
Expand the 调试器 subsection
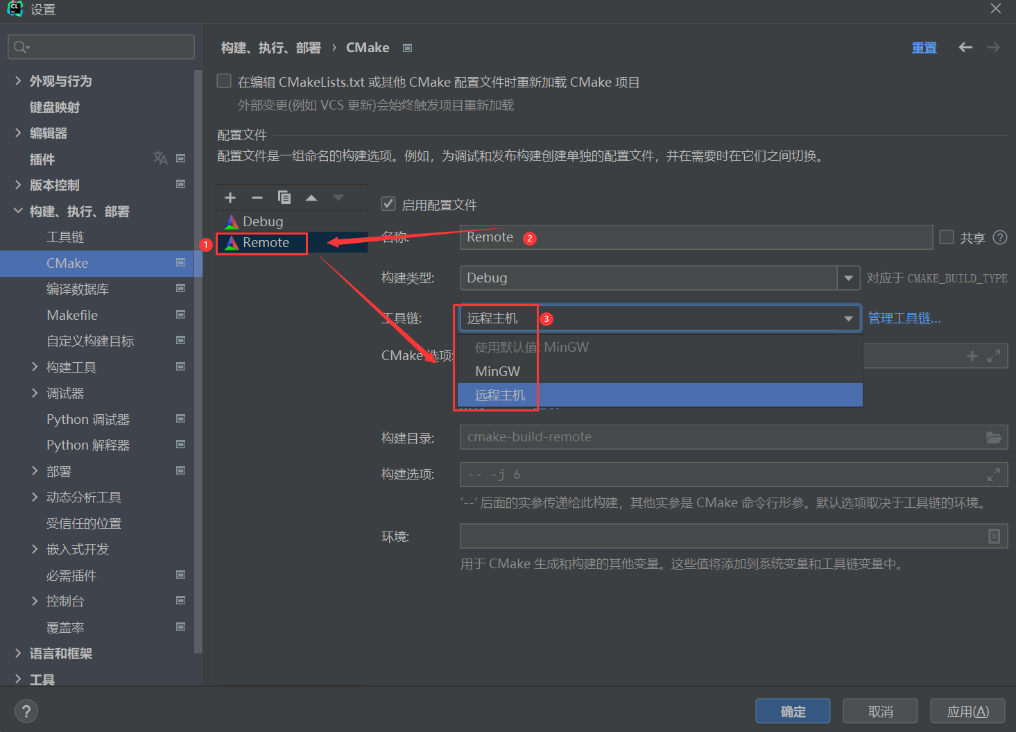35,393
